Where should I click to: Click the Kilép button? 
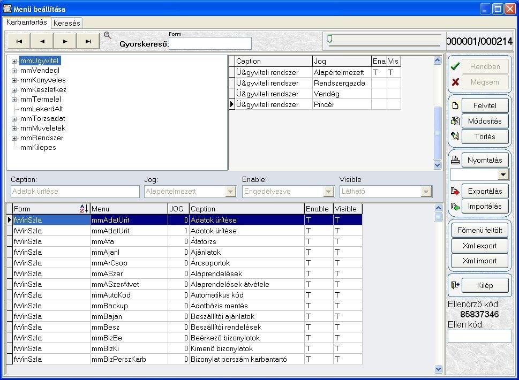(485, 285)
